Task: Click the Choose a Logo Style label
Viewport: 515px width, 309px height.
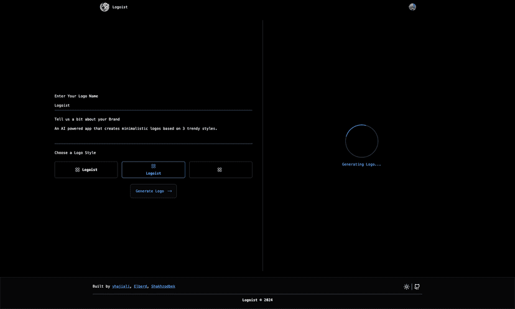Action: coord(75,153)
